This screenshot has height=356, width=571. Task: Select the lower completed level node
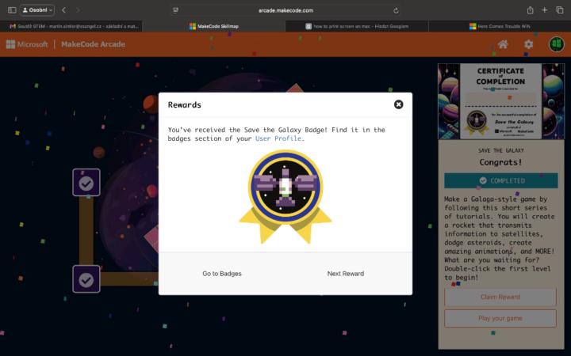86,279
